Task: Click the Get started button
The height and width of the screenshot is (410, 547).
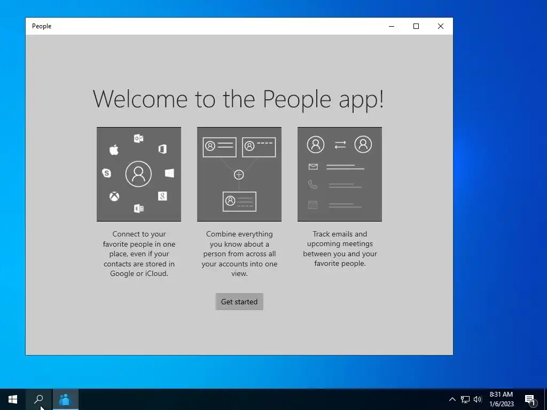Action: click(239, 302)
